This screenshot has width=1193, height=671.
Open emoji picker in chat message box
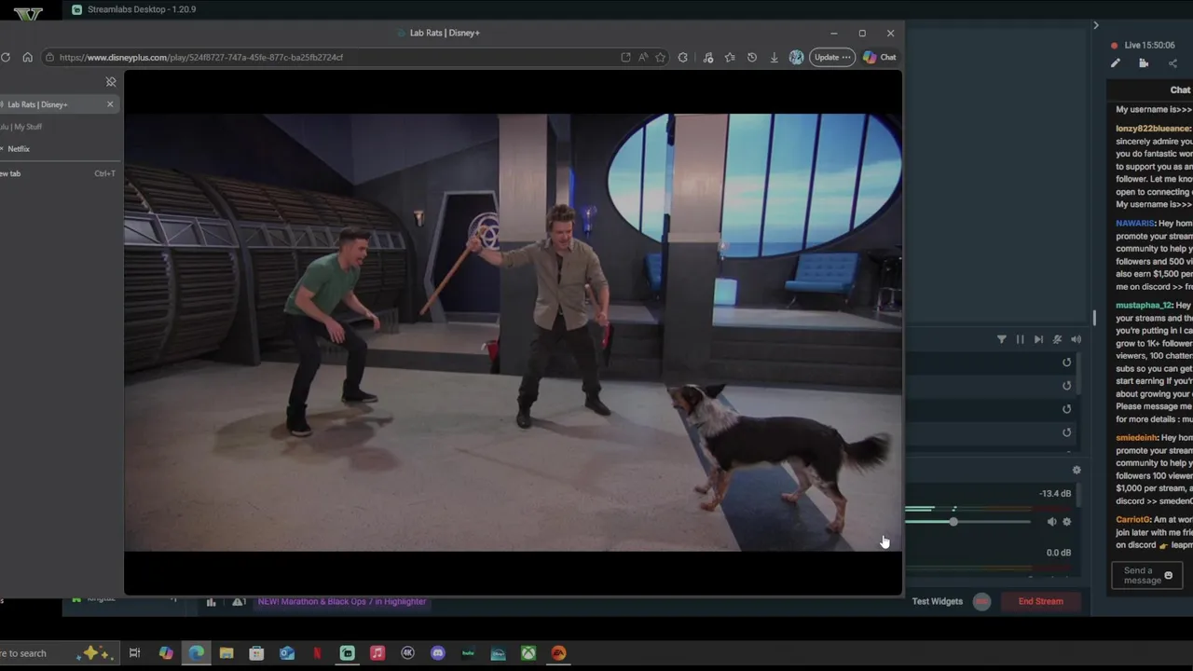(x=1168, y=576)
